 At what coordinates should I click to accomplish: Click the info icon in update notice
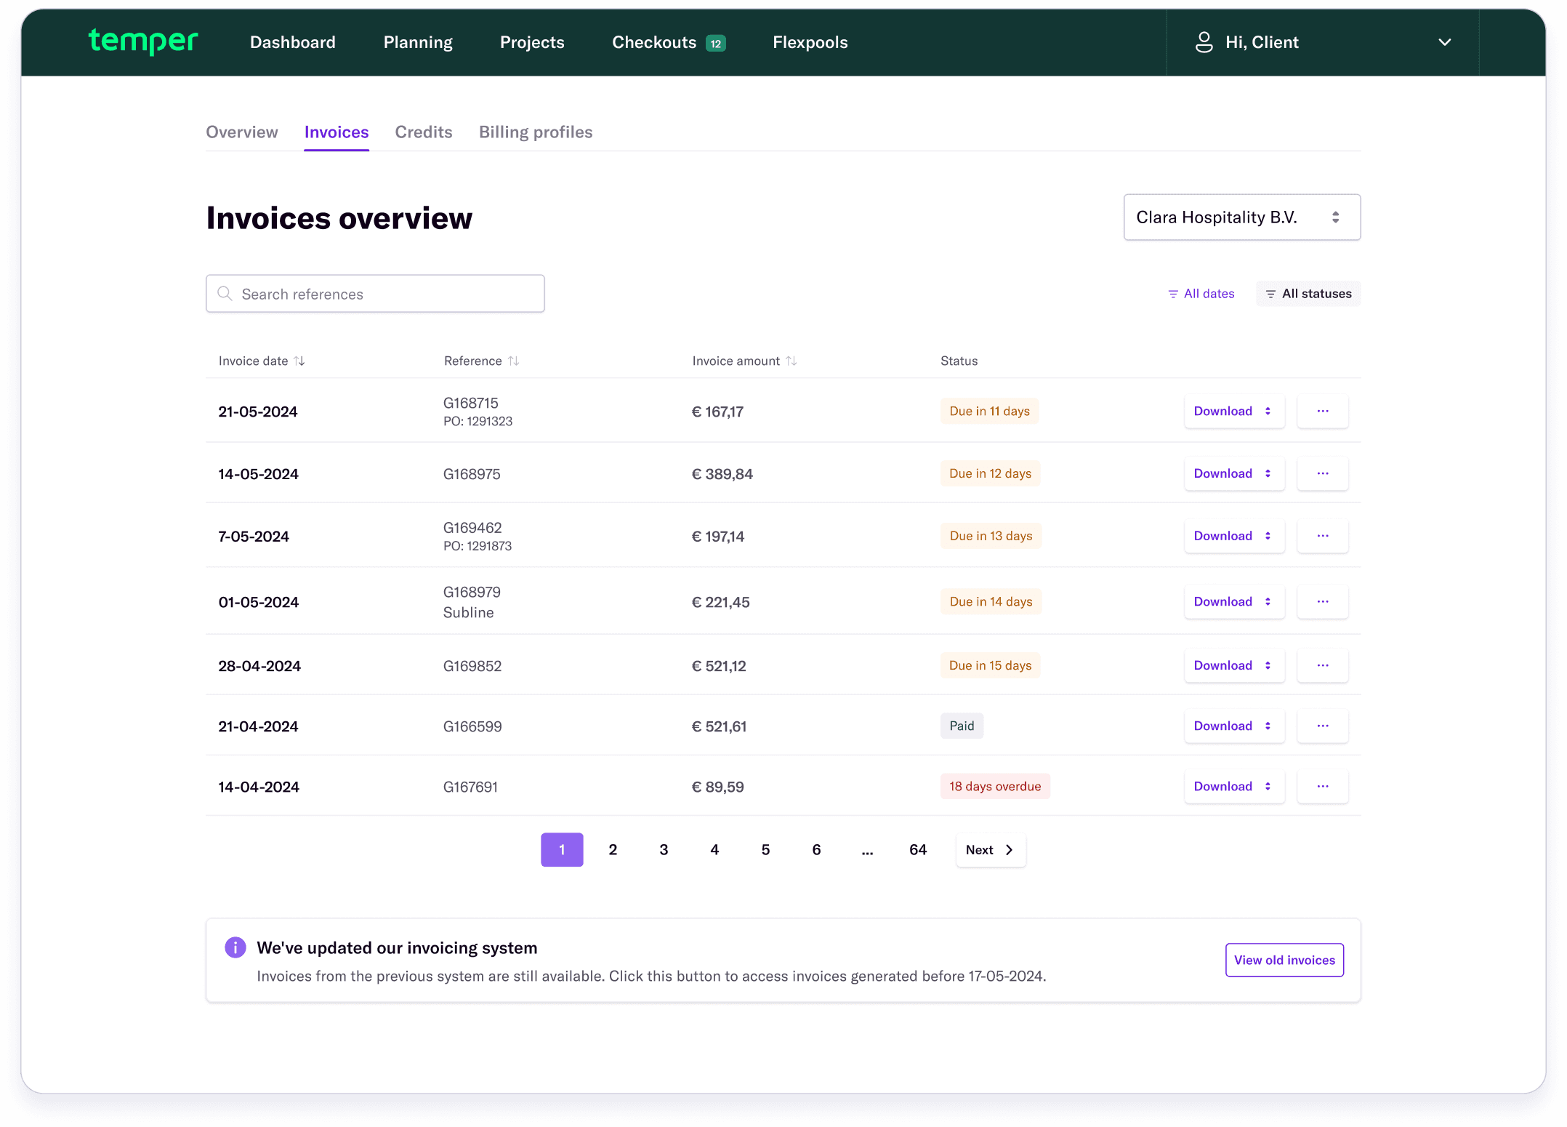pos(235,947)
